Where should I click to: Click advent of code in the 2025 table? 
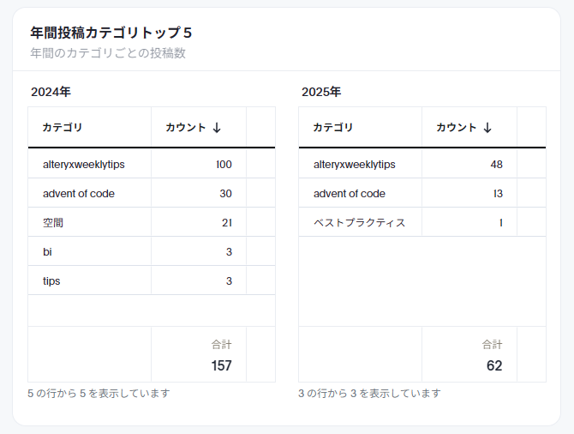coord(350,193)
